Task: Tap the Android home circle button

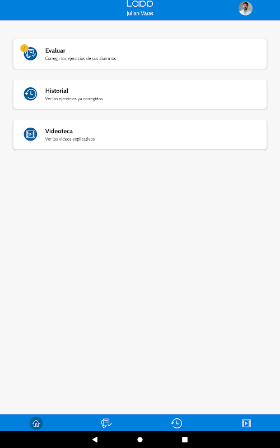Action: [x=140, y=440]
